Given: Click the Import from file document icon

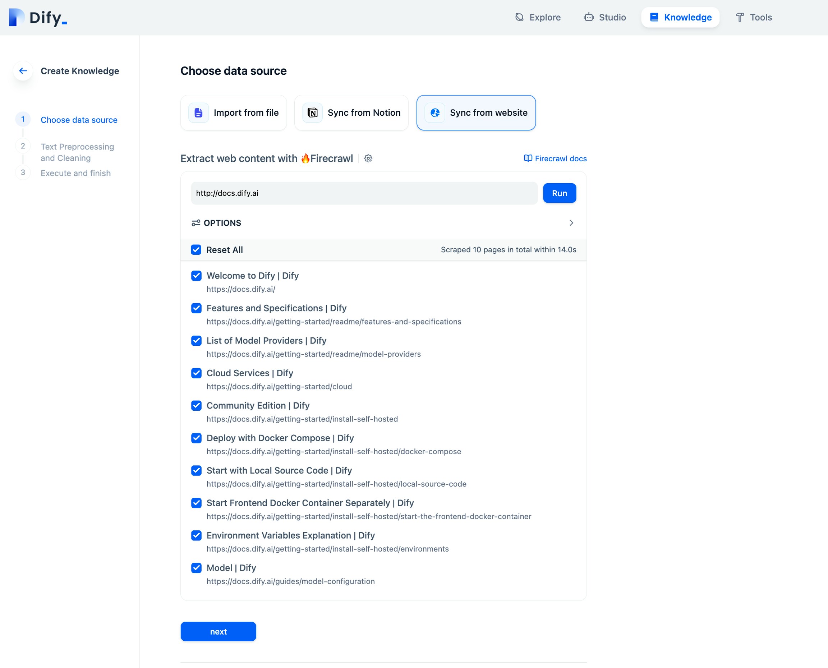Looking at the screenshot, I should [x=198, y=113].
